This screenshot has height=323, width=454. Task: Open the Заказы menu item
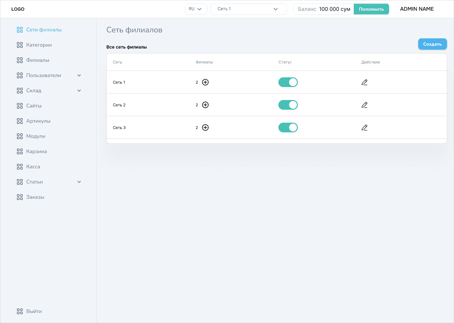tap(35, 197)
